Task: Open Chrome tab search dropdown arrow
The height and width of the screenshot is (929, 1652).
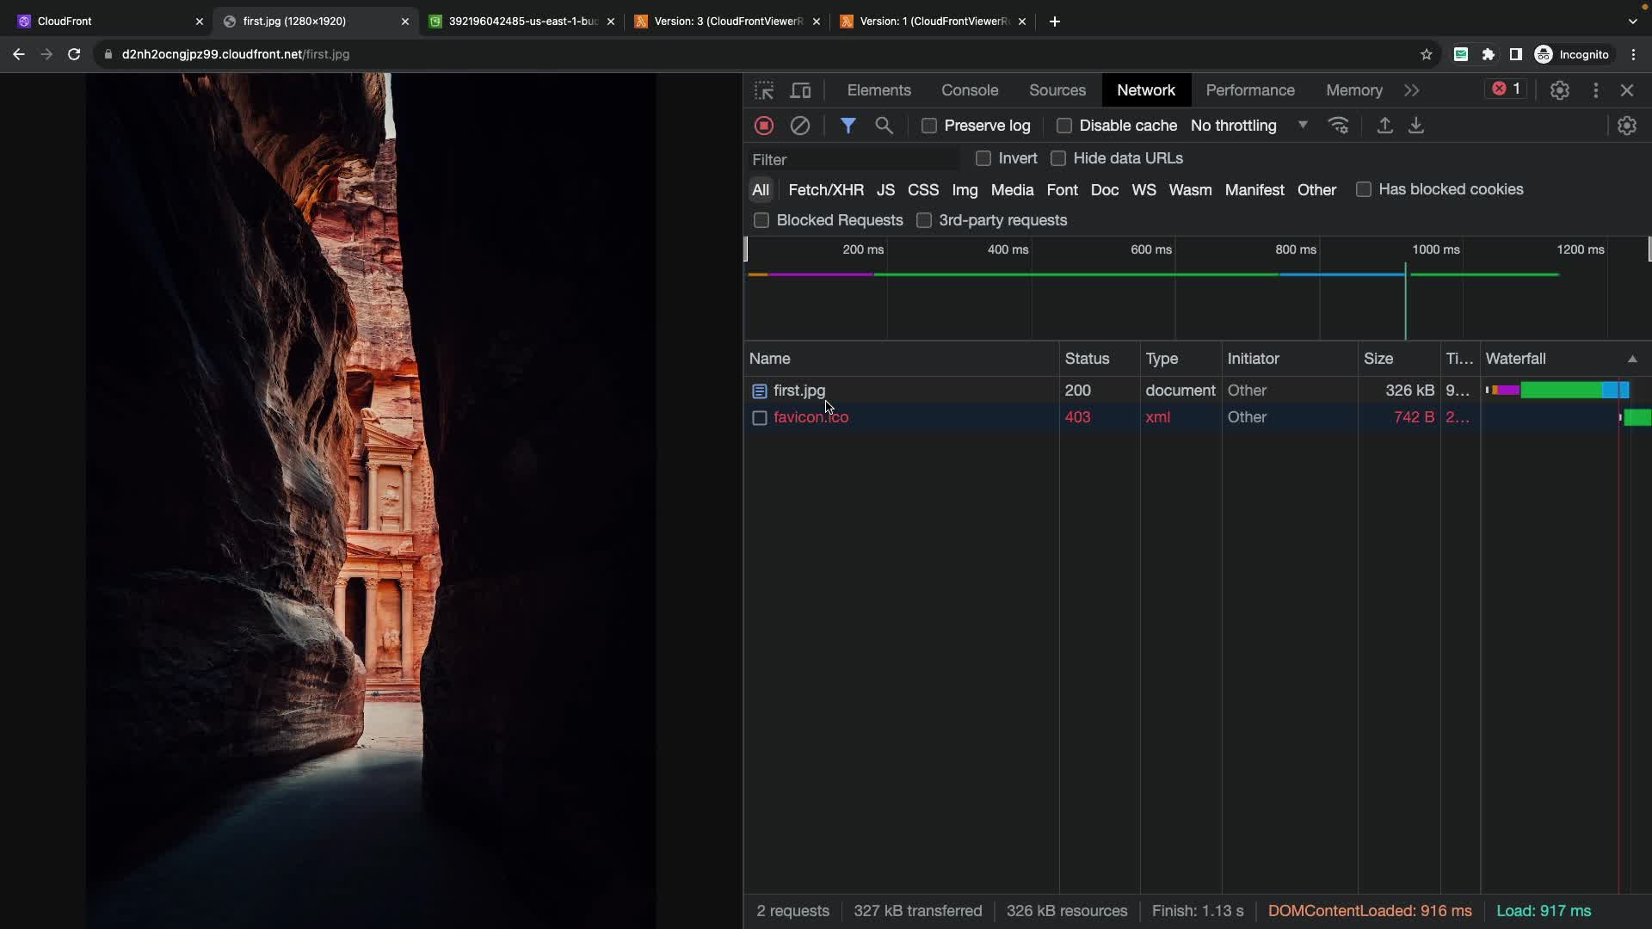Action: [1632, 22]
